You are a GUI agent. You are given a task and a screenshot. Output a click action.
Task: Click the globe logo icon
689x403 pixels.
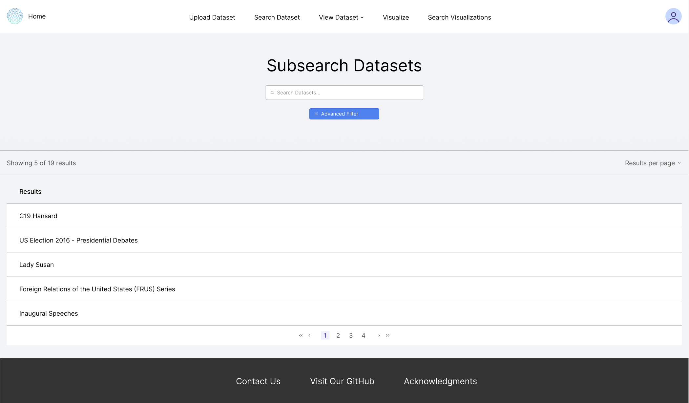point(15,16)
